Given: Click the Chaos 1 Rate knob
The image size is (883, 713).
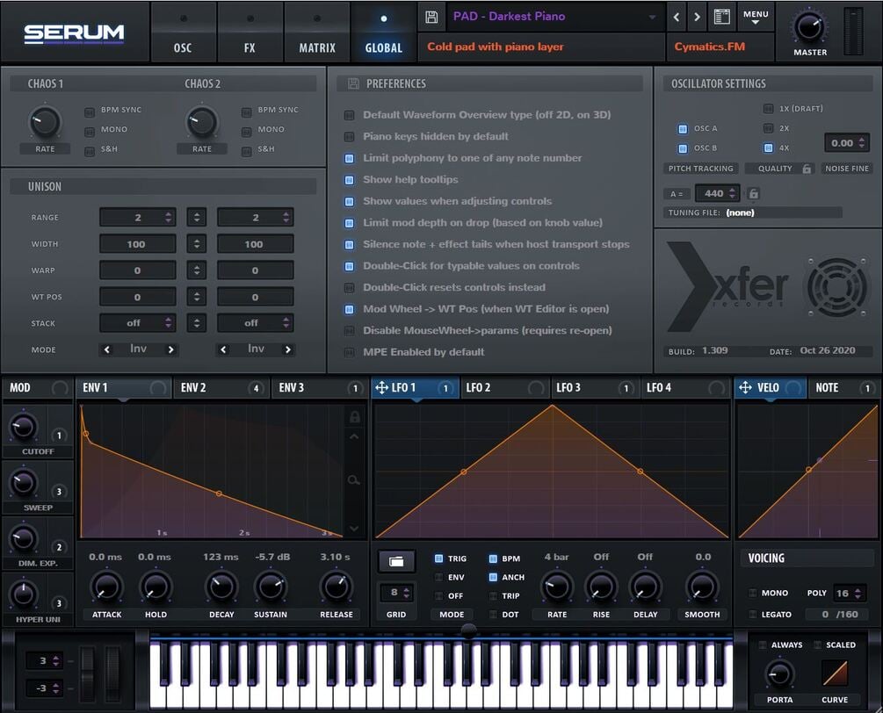Looking at the screenshot, I should coord(45,122).
